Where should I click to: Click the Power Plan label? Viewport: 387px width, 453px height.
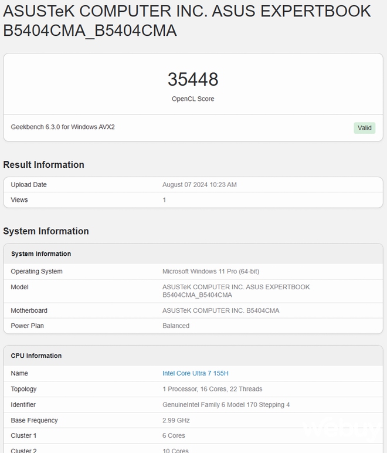click(27, 326)
